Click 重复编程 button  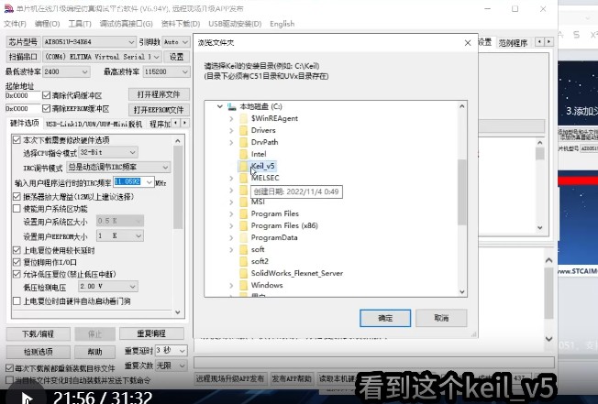(151, 333)
